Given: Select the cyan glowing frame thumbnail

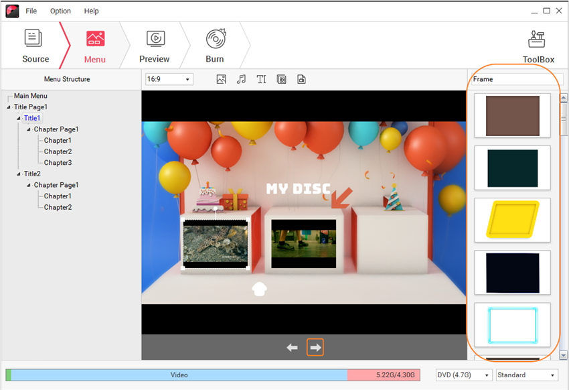Looking at the screenshot, I should [x=512, y=325].
